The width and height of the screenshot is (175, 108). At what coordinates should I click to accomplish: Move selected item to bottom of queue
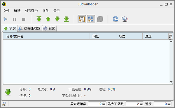tap(66, 19)
